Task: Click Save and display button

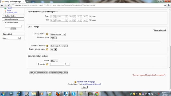Action: tap(55, 73)
